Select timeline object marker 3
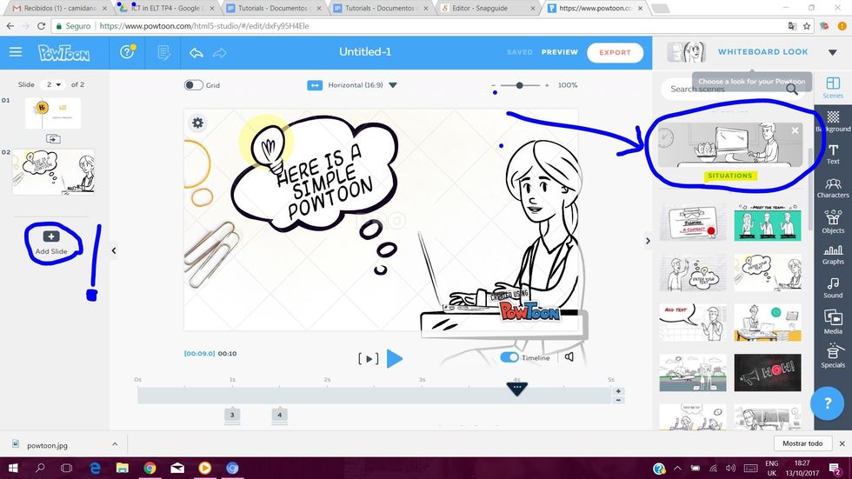 click(x=232, y=415)
